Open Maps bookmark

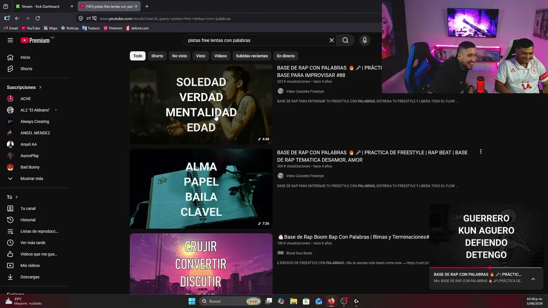click(51, 28)
